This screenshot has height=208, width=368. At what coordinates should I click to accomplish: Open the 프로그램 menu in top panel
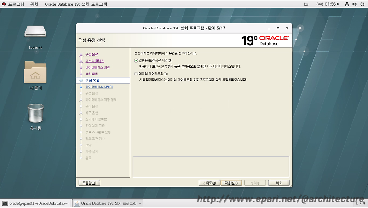coord(16,4)
